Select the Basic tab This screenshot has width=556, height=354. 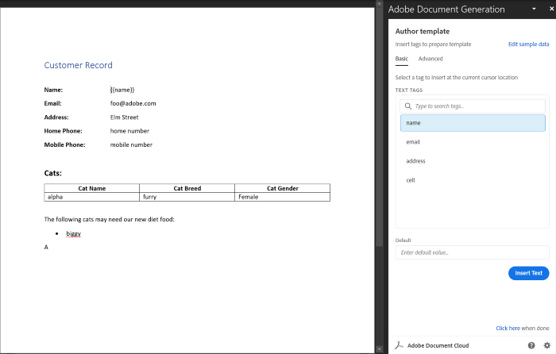(402, 59)
